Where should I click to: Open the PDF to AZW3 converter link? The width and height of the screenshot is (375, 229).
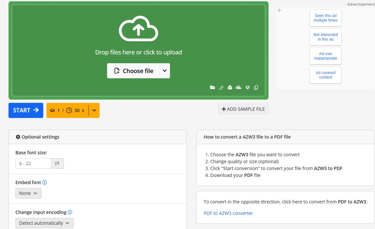tap(228, 213)
